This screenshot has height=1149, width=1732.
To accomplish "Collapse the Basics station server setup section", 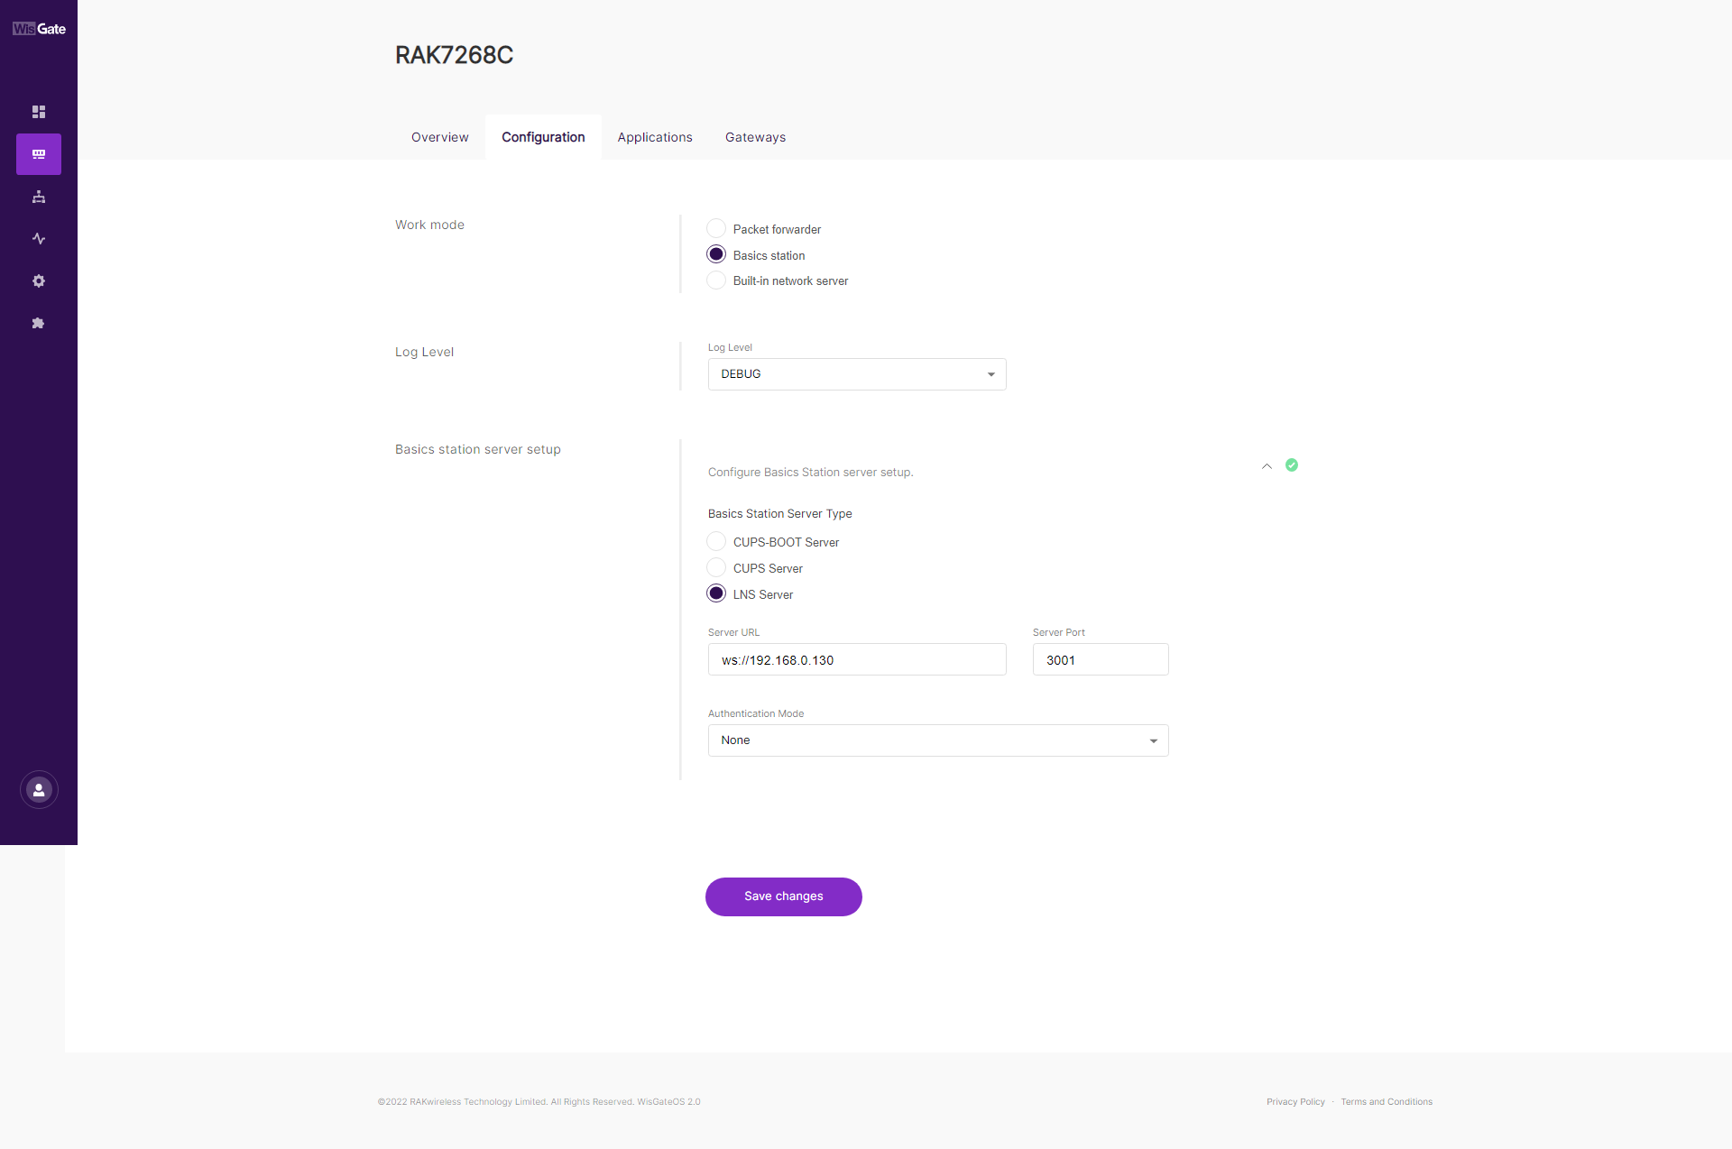I will 1267,466.
